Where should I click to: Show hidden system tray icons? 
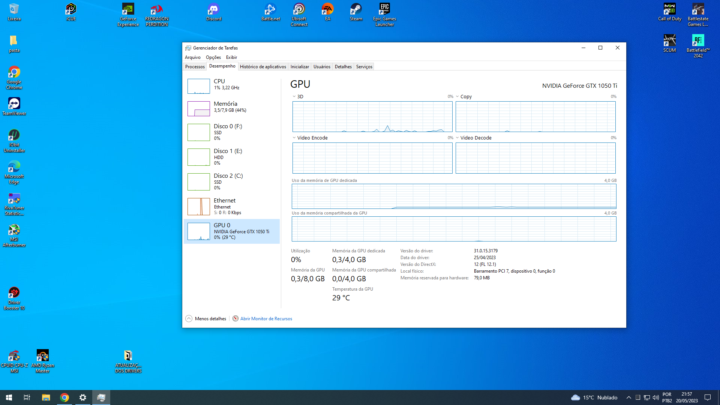(628, 397)
